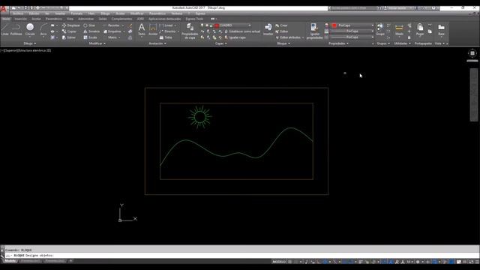
Task: Open Propiedades de capa manager
Action: (190, 31)
